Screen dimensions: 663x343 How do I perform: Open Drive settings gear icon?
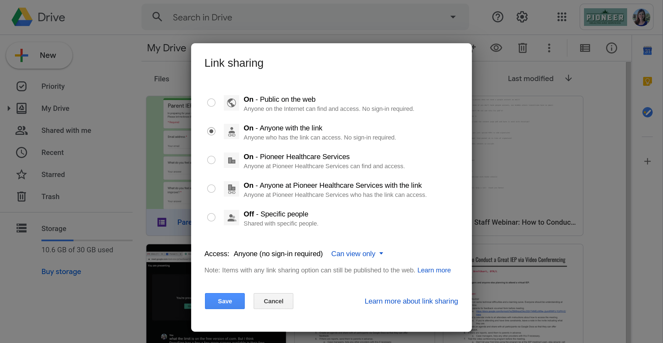pyautogui.click(x=522, y=17)
